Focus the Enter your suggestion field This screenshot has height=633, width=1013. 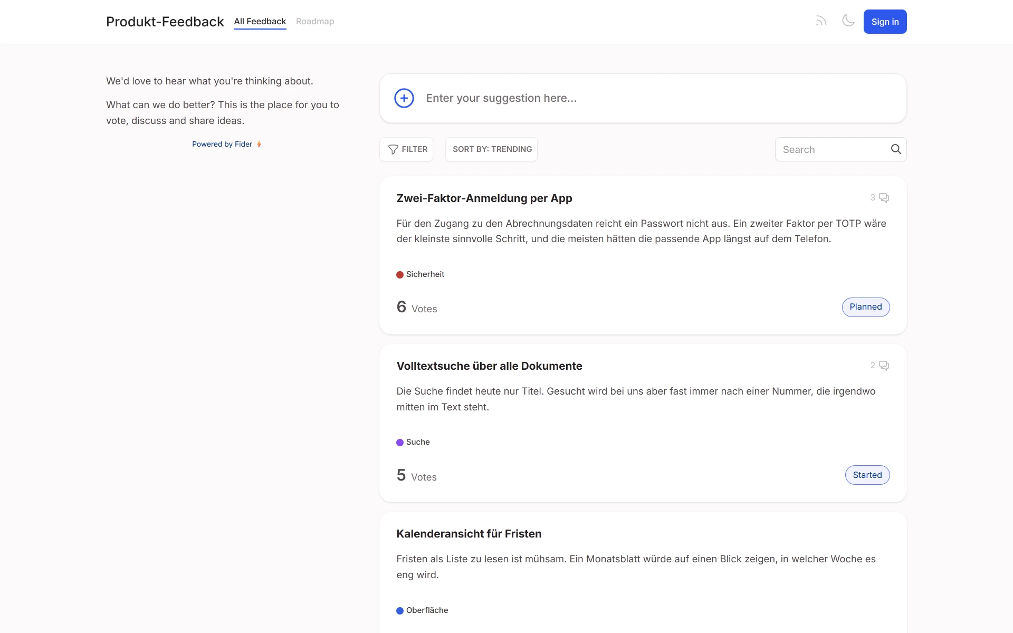pos(643,98)
